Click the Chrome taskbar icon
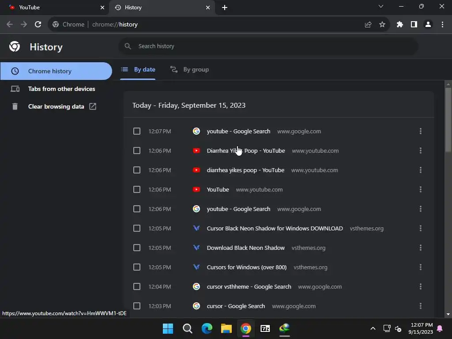Image resolution: width=452 pixels, height=339 pixels. 246,328
